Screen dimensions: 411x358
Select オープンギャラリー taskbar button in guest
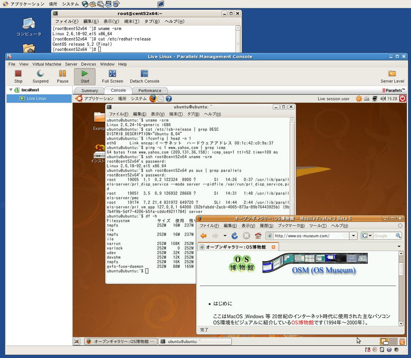click(121, 341)
